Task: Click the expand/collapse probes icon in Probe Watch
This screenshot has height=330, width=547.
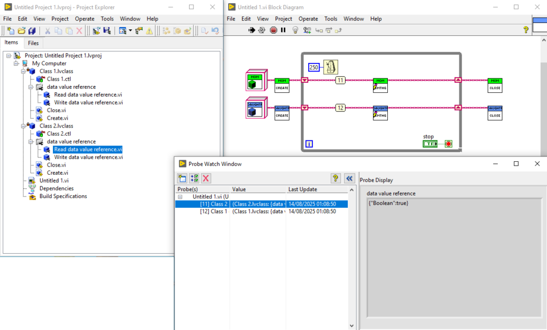Action: pyautogui.click(x=194, y=178)
